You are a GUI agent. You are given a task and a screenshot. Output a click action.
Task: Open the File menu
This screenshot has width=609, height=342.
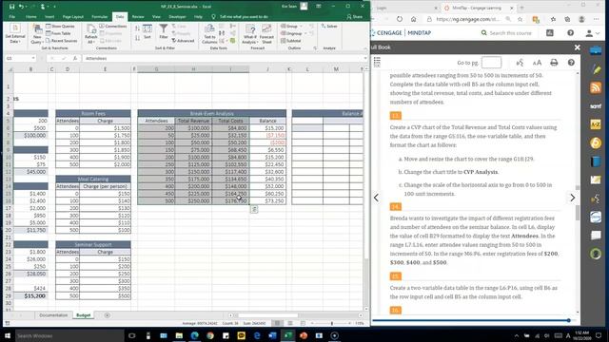coord(12,17)
